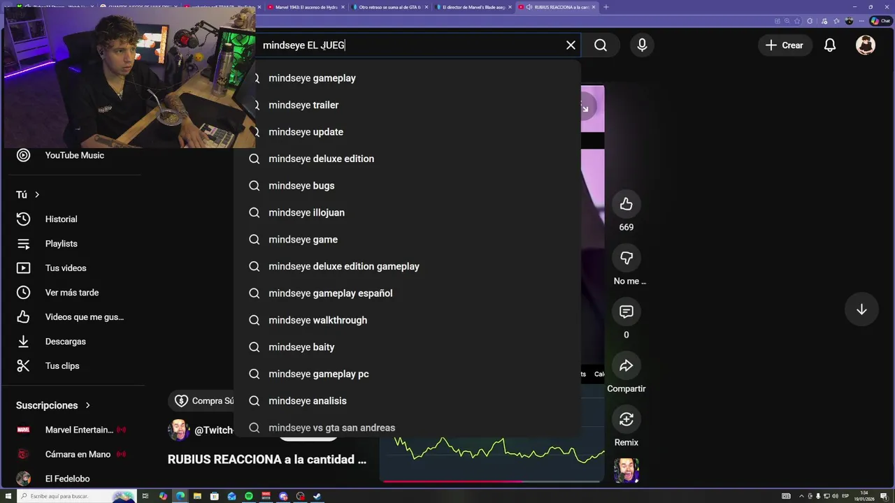This screenshot has height=503, width=895.
Task: Open Steam from the taskbar
Action: [x=317, y=496]
